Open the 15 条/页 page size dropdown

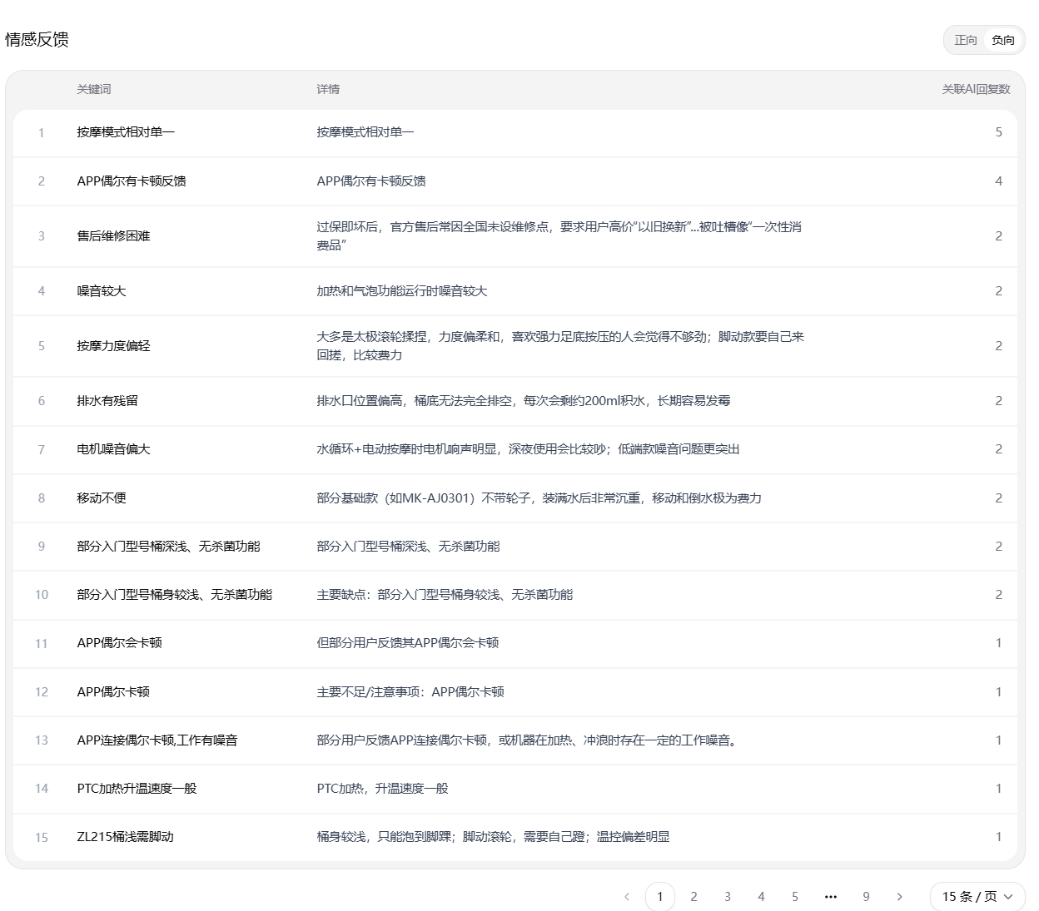[977, 896]
